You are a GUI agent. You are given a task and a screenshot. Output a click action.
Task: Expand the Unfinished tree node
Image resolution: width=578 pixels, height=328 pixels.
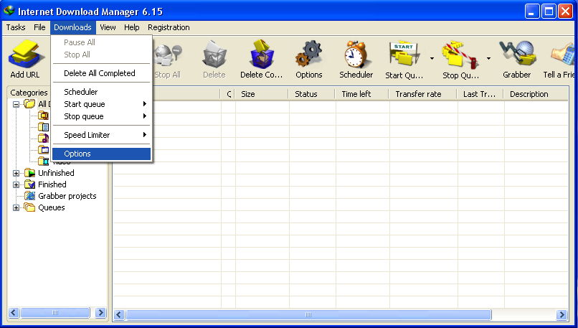point(16,173)
